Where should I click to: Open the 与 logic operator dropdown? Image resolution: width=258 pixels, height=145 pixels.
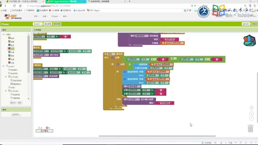click(x=173, y=58)
